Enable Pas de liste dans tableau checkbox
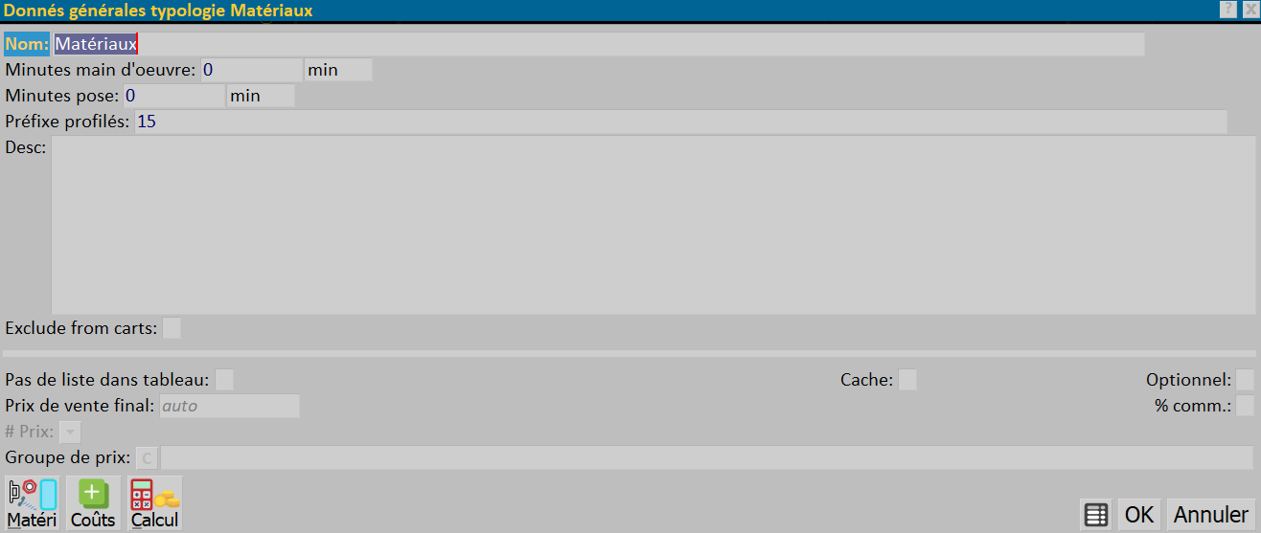 [x=224, y=380]
